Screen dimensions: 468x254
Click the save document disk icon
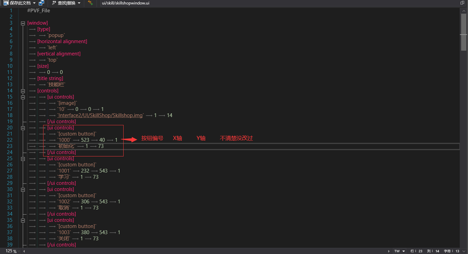6,3
